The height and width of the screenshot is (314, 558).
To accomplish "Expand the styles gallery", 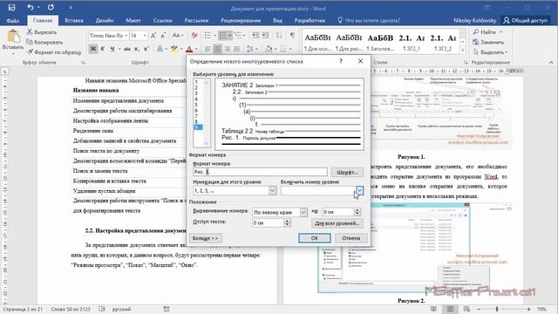I will tap(463, 51).
